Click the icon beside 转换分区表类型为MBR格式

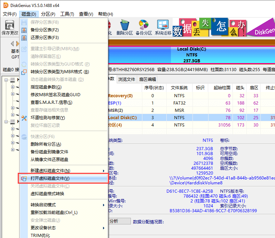24,72
